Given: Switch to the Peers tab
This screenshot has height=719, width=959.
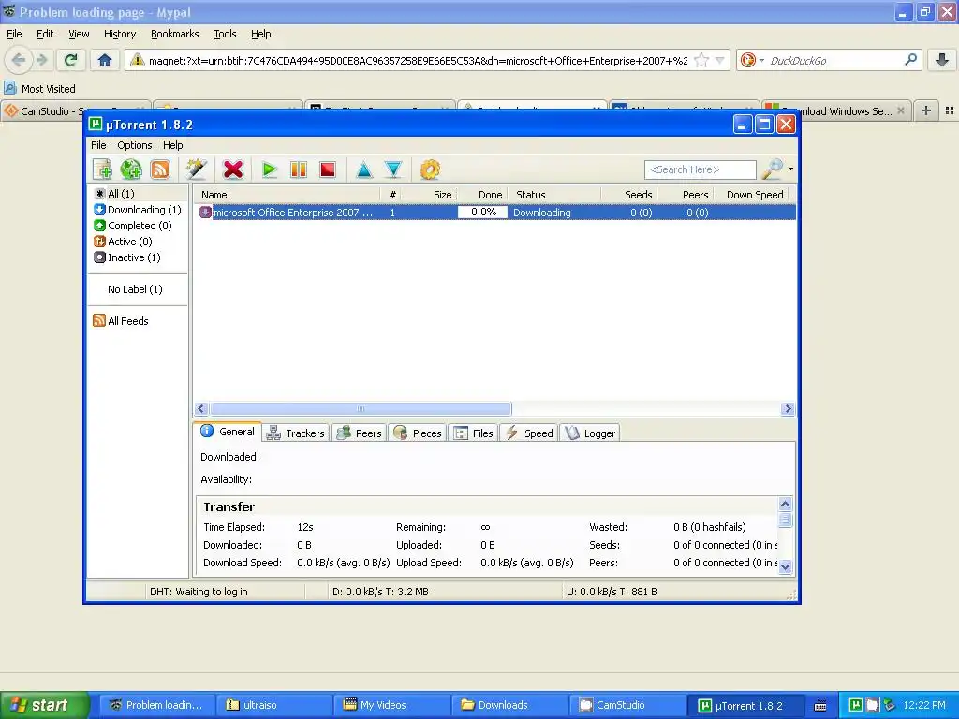Looking at the screenshot, I should pyautogui.click(x=360, y=433).
